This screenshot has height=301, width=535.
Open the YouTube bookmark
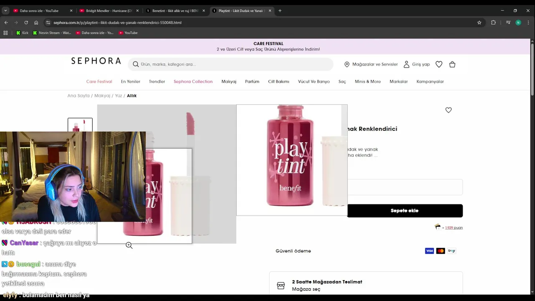128,33
